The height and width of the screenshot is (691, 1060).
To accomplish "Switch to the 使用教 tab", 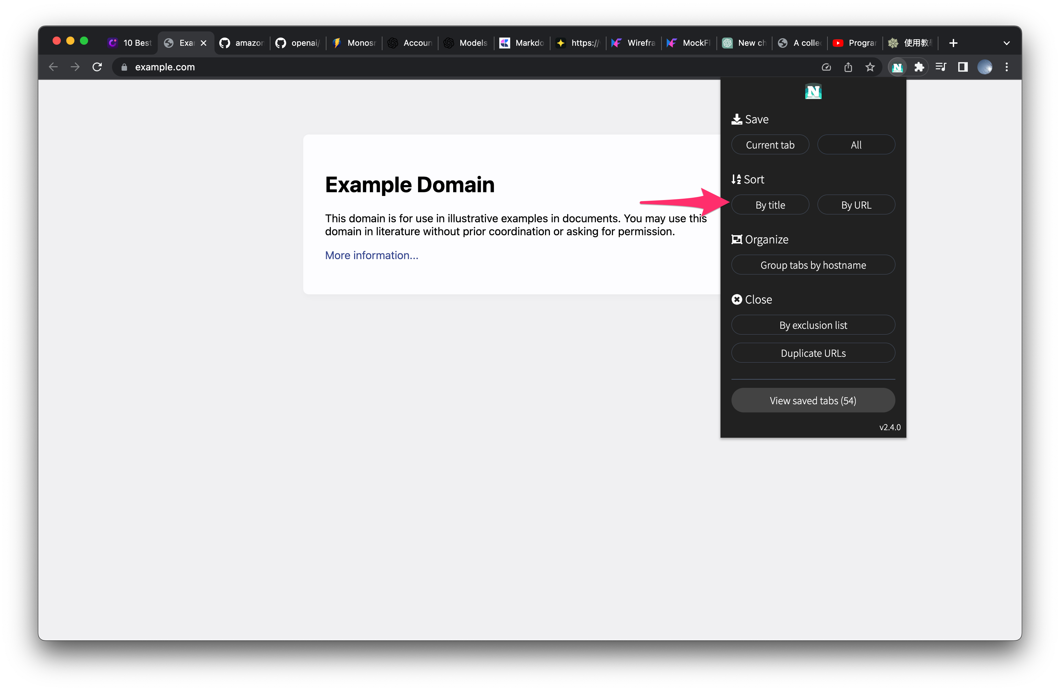I will click(911, 43).
